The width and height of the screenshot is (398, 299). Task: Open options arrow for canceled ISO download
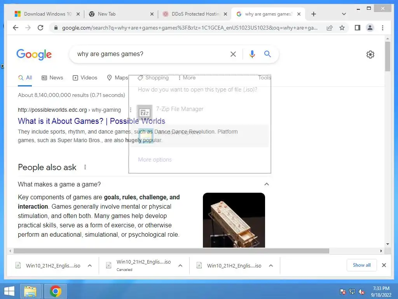click(x=180, y=266)
